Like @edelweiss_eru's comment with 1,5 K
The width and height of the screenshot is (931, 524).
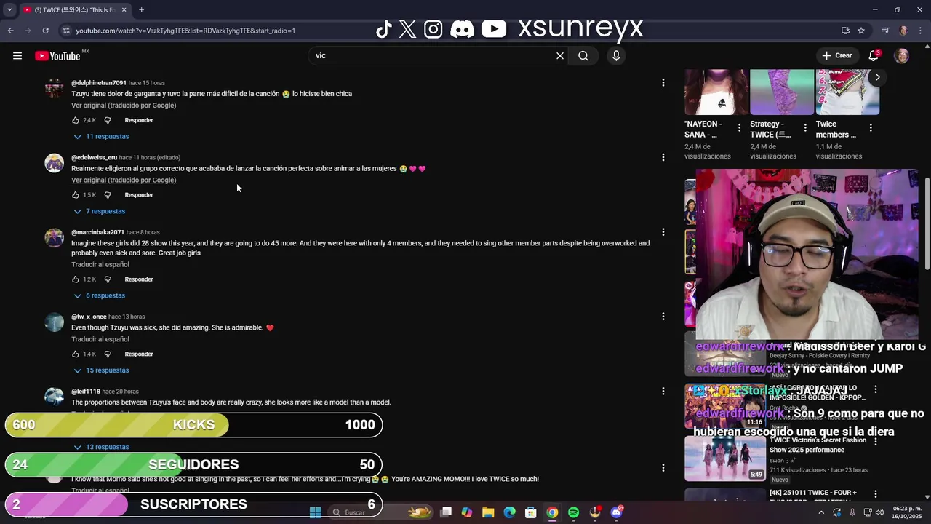tap(75, 195)
